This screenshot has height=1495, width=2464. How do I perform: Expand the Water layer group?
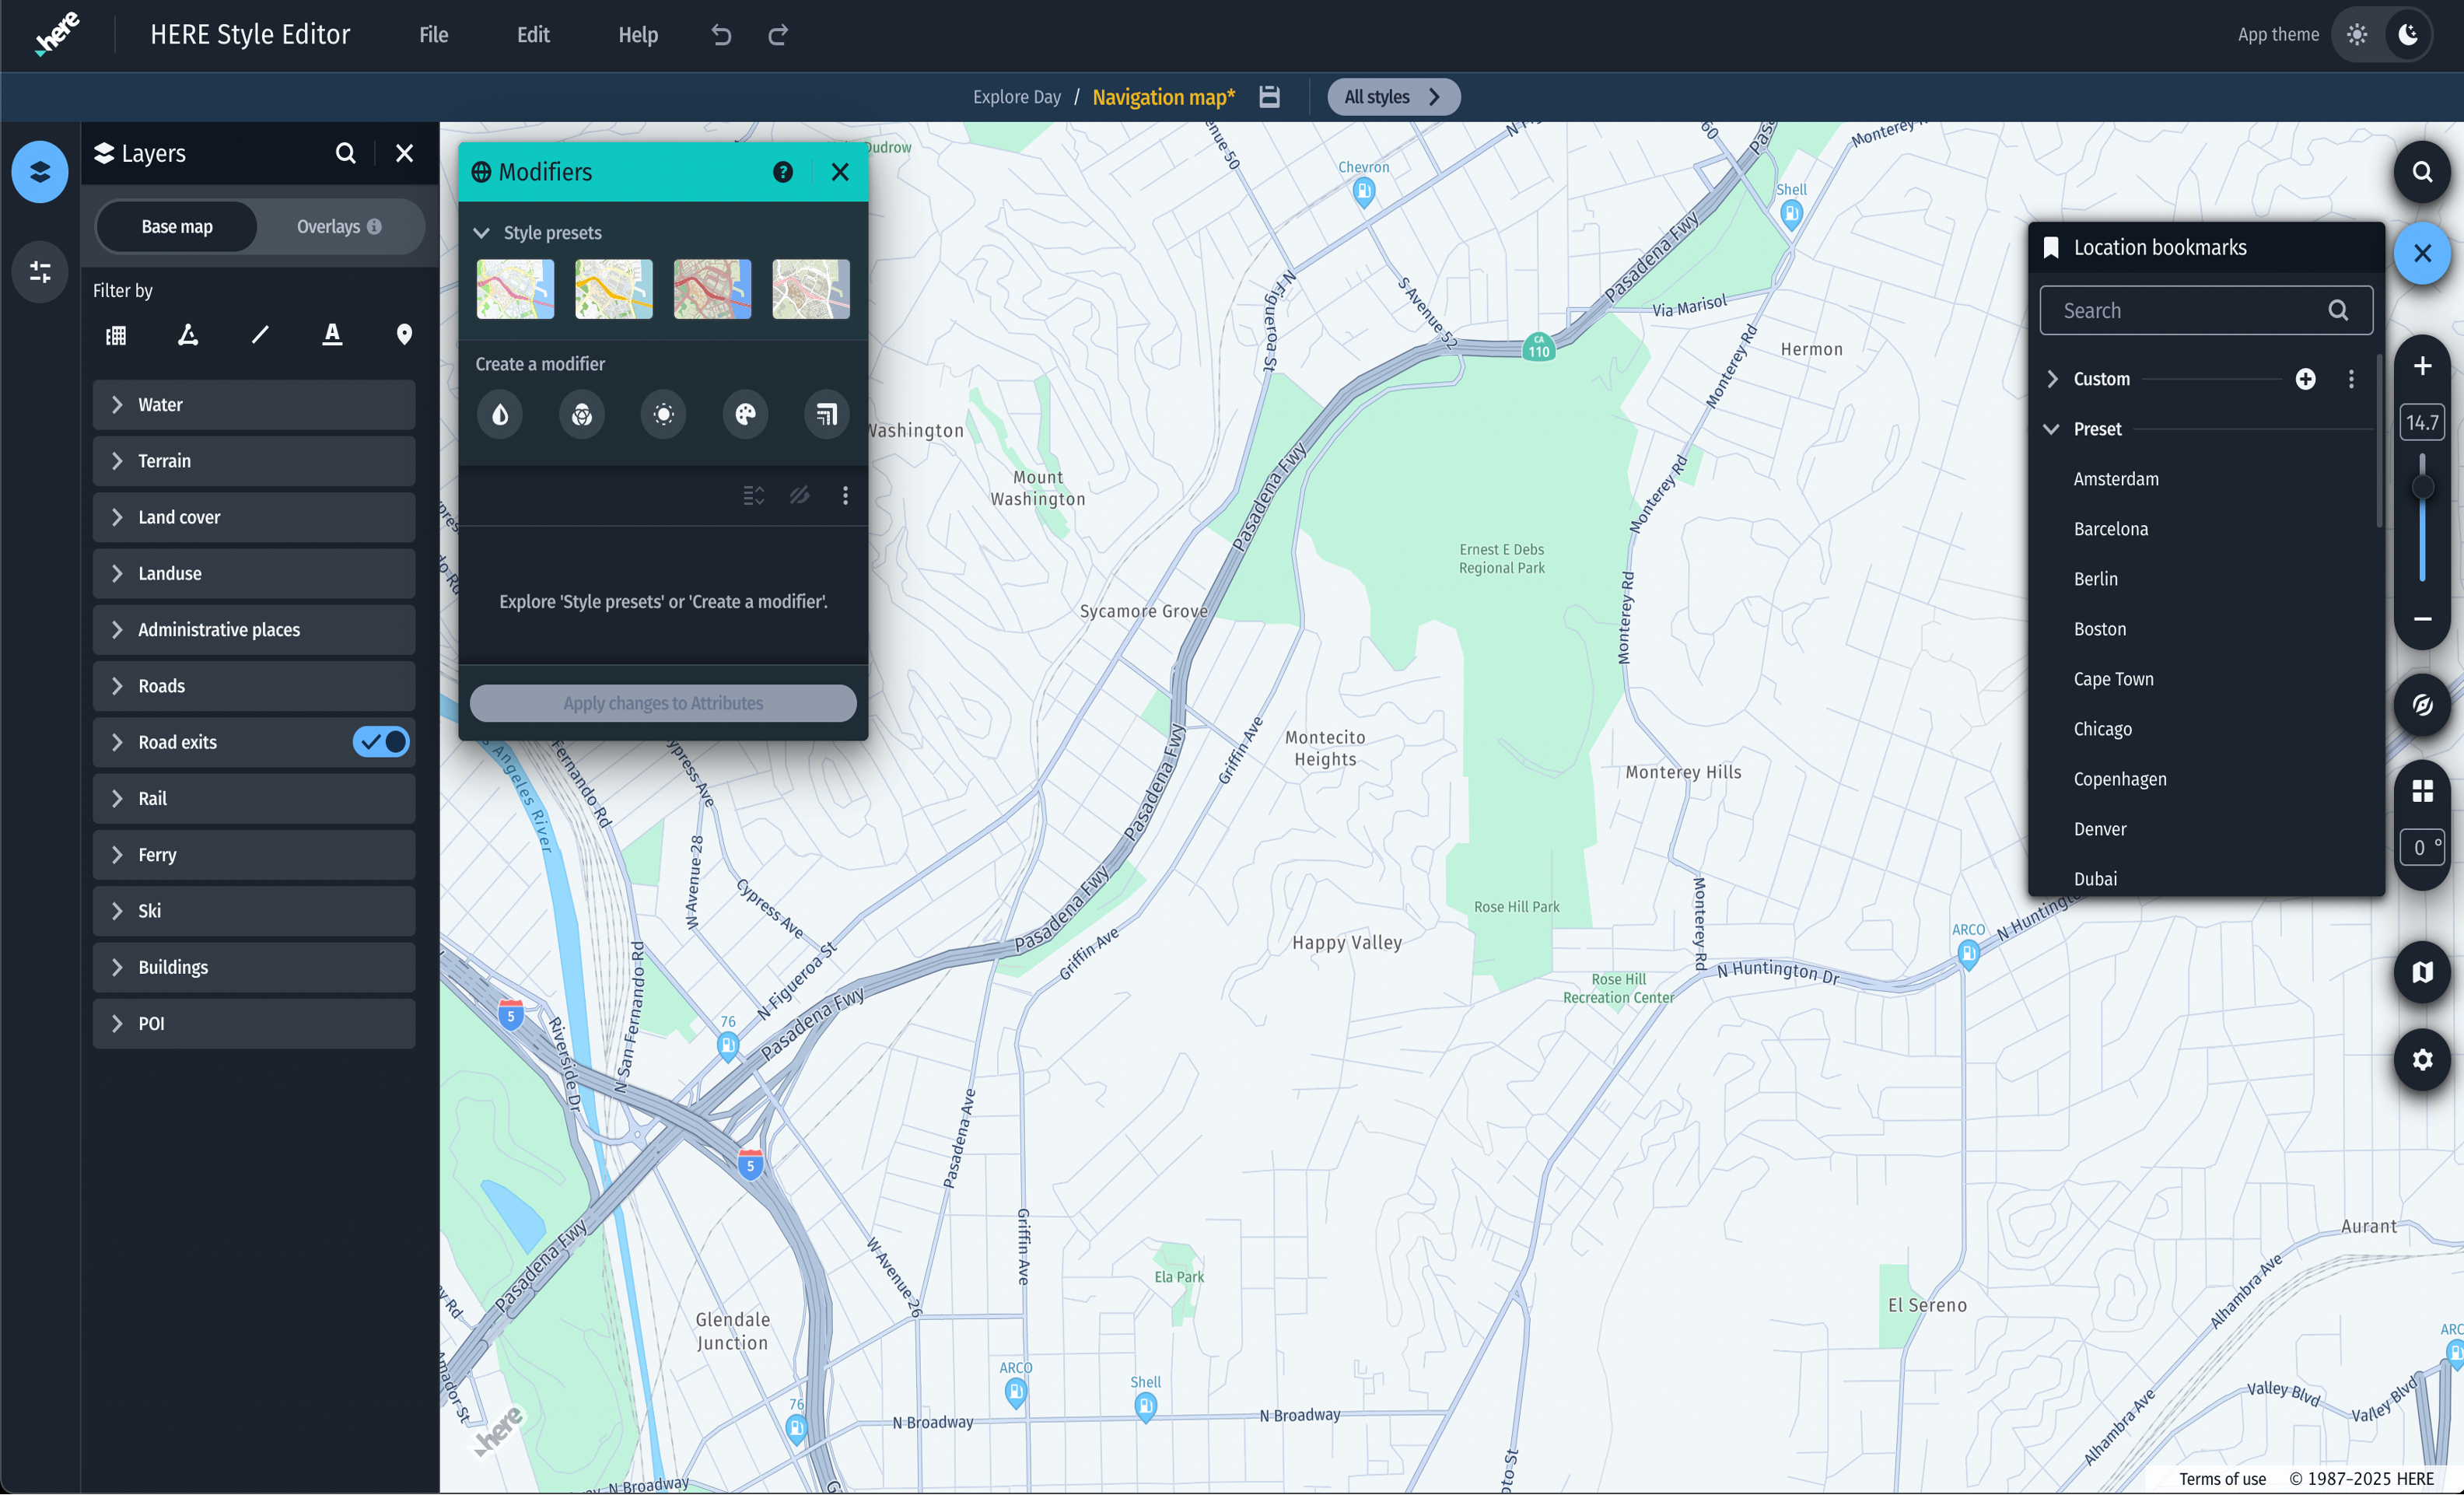coord(117,404)
